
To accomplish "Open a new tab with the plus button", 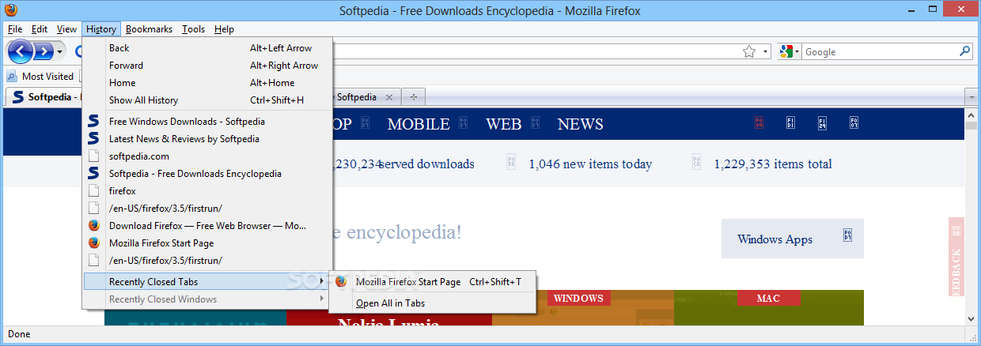I will pyautogui.click(x=413, y=97).
